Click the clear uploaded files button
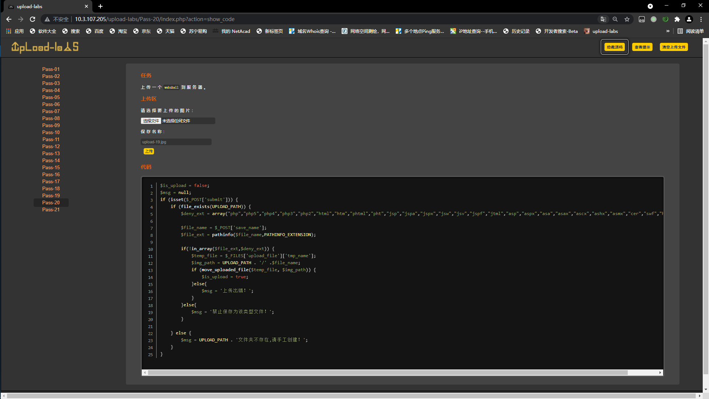709x399 pixels. point(674,47)
